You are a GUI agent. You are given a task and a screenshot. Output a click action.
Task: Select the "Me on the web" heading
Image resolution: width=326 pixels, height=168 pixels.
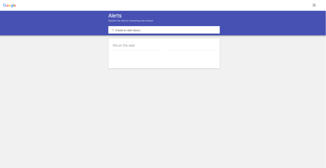tap(124, 45)
